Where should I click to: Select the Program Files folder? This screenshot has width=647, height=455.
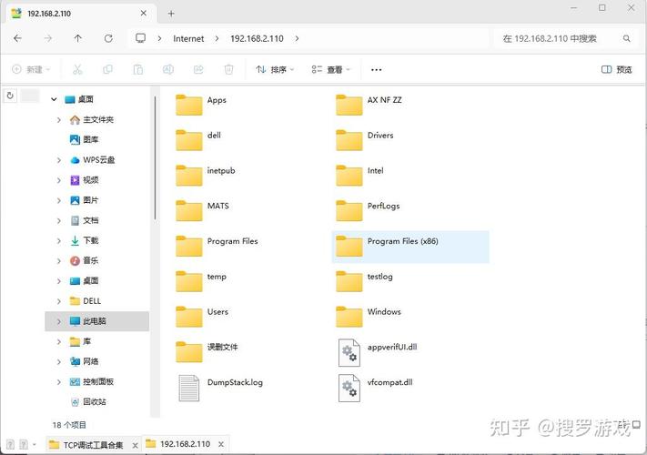pyautogui.click(x=217, y=246)
